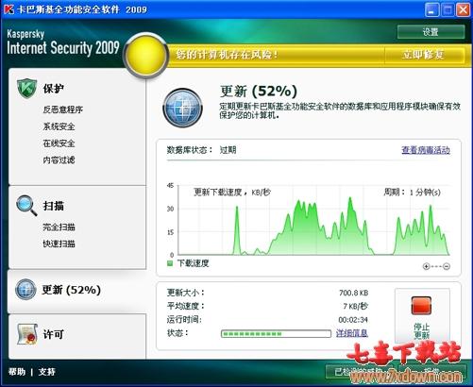The height and width of the screenshot is (387, 473).
Task: Click the update progress bar
Action: (x=276, y=333)
